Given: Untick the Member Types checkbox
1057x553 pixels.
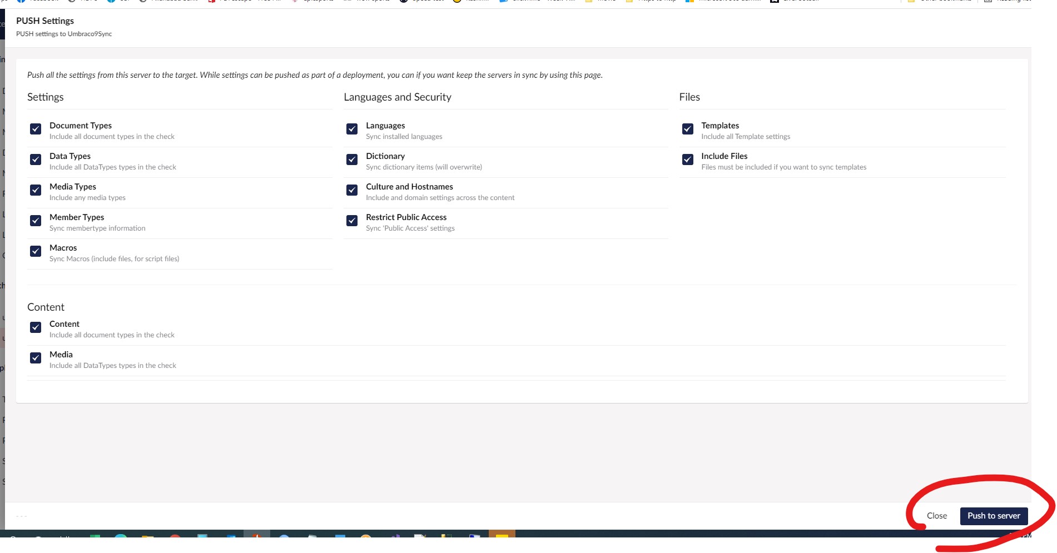Looking at the screenshot, I should pyautogui.click(x=36, y=221).
